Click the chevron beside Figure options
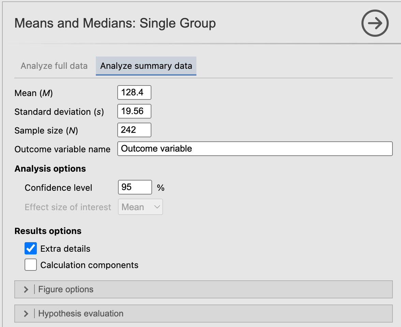Image resolution: width=401 pixels, height=327 pixels. pos(26,290)
